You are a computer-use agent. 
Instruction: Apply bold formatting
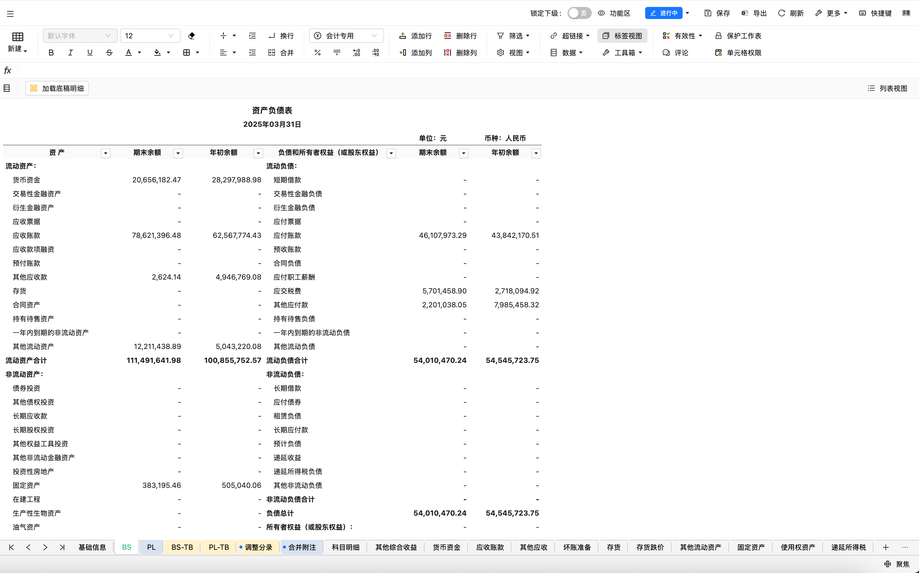tap(51, 53)
